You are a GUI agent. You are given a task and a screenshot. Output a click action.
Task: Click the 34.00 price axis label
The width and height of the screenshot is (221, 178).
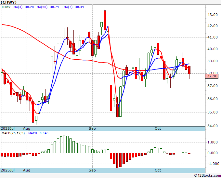[x=212, y=126]
